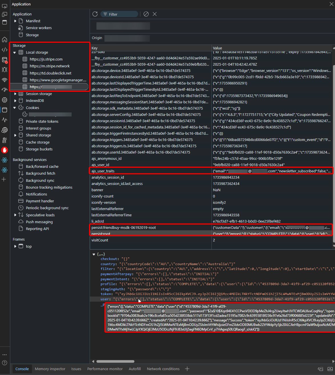
Task: Expand the IndexedDB tree node
Action: (x=15, y=101)
